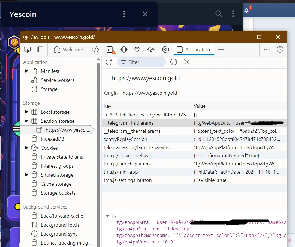Open the Storage overview under Application
Image resolution: width=295 pixels, height=247 pixels.
pyautogui.click(x=49, y=89)
